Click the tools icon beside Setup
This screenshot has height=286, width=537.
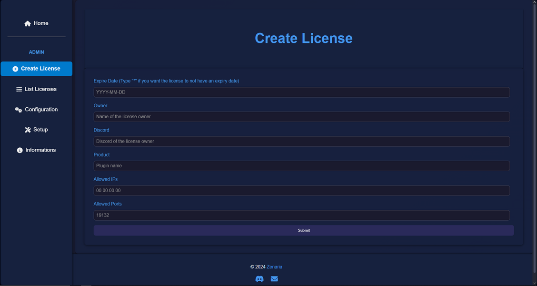(x=28, y=130)
